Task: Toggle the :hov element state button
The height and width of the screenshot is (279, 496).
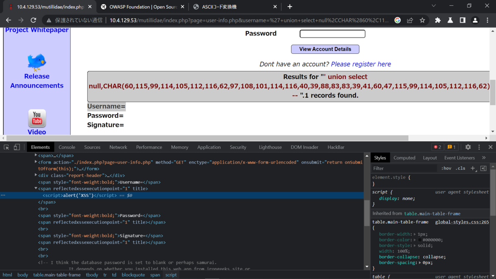Action: coord(446,168)
